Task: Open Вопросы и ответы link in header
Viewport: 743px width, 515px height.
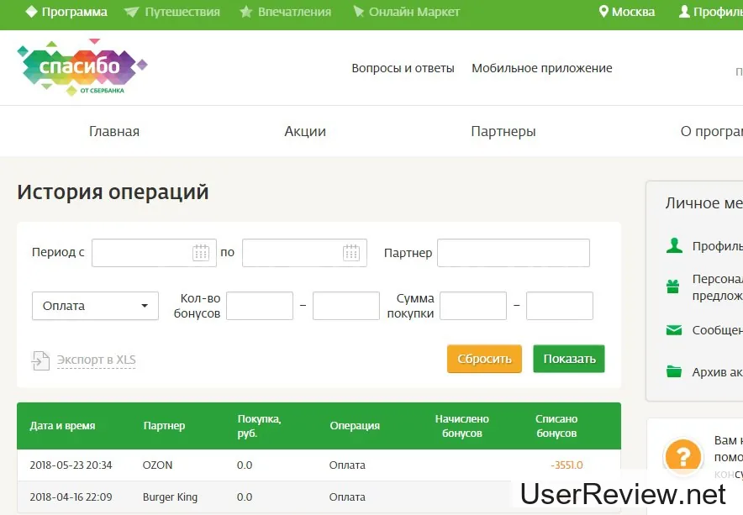Action: point(403,68)
